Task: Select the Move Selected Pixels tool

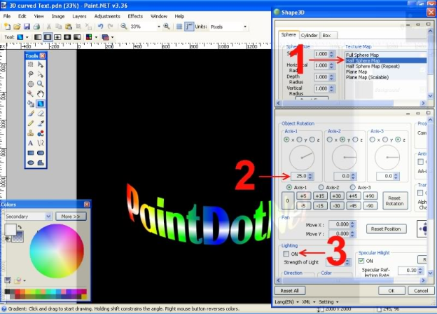Action: point(41,64)
